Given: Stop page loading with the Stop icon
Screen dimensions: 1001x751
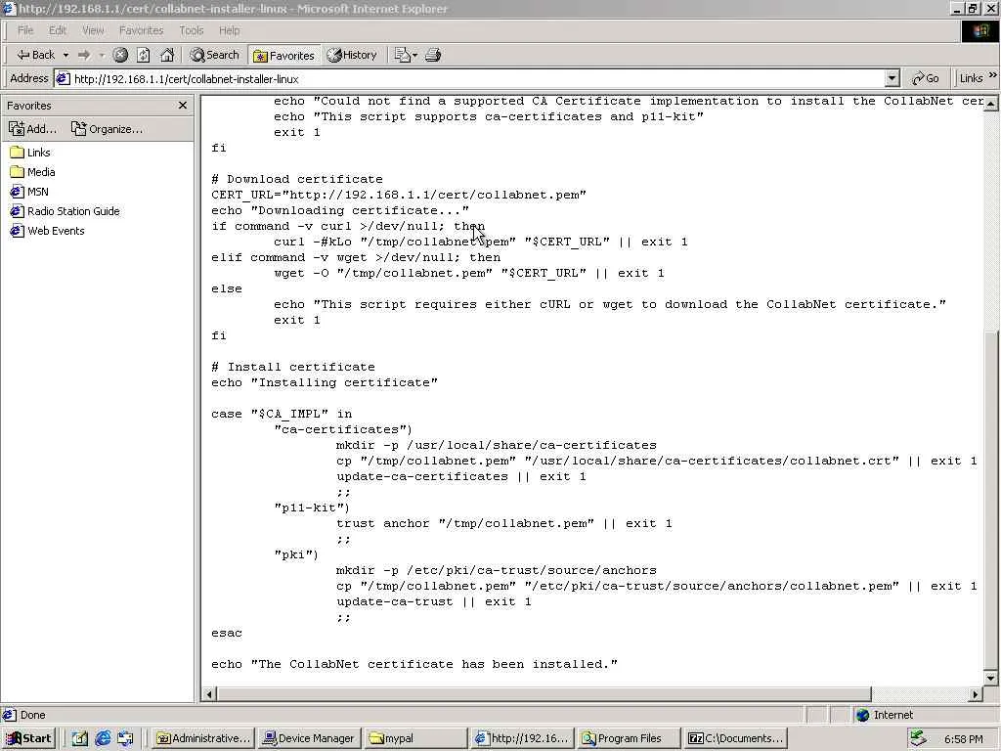Looking at the screenshot, I should tap(120, 55).
